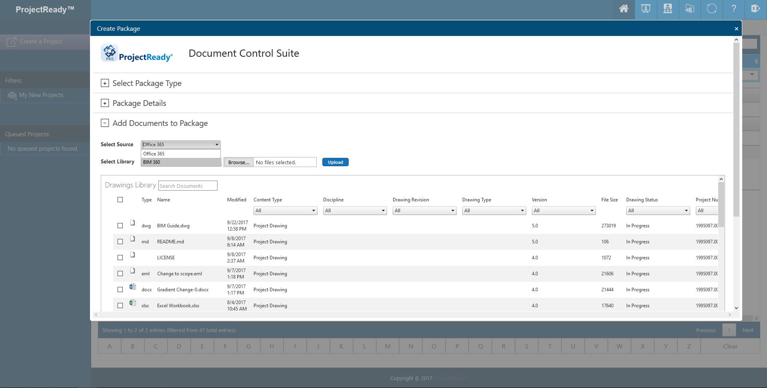This screenshot has height=388, width=767.
Task: Click the File Size column header
Action: click(x=609, y=200)
